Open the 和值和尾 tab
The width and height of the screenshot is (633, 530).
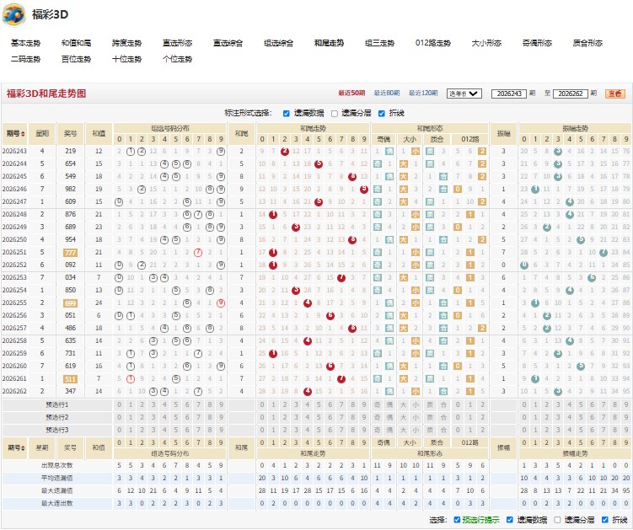pyautogui.click(x=76, y=43)
